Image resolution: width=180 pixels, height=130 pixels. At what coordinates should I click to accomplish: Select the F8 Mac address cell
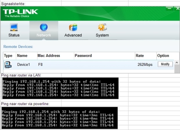tap(40, 65)
